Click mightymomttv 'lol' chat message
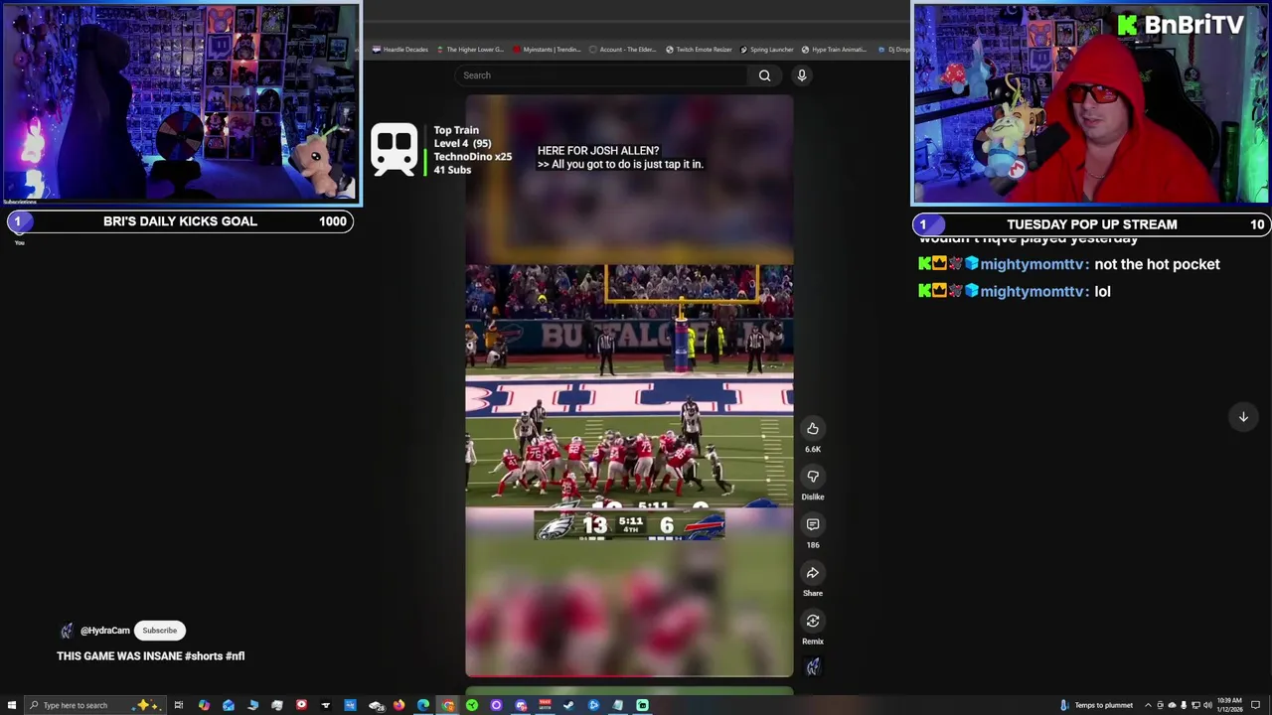This screenshot has width=1272, height=715. pos(1102,291)
